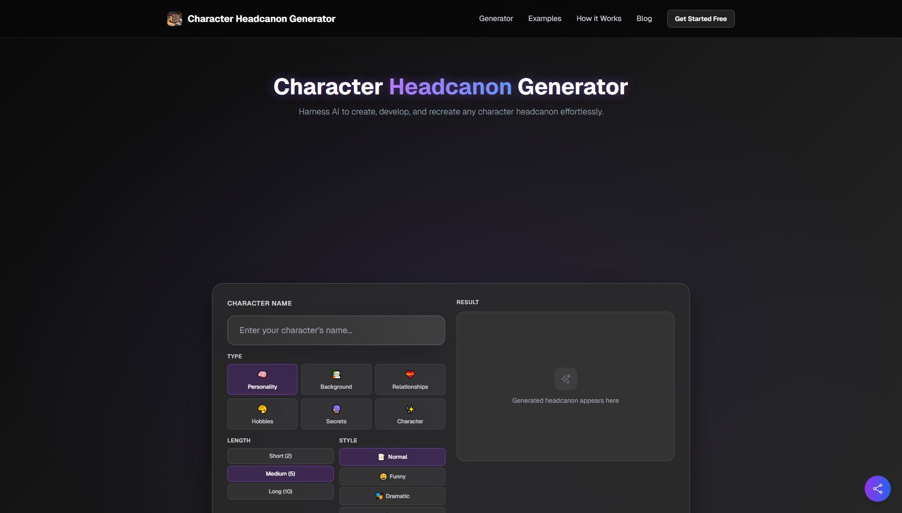The image size is (902, 513).
Task: Select the Normal style button
Action: pos(392,456)
